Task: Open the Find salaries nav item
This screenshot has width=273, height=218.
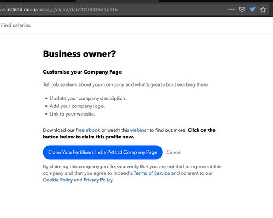Action: click(x=16, y=25)
